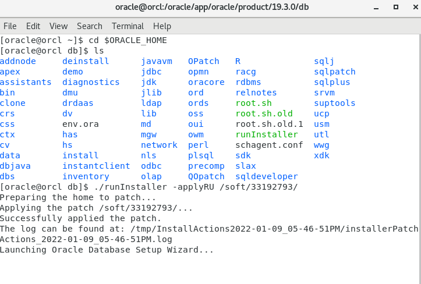Image resolution: width=421 pixels, height=284 pixels.
Task: Open the Edit menu
Action: pos(33,26)
